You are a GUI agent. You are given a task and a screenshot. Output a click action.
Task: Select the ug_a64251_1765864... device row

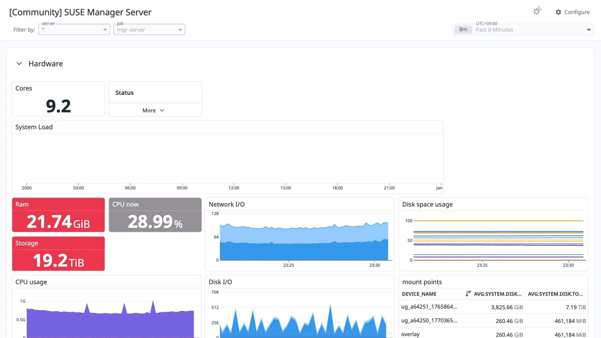(x=494, y=307)
